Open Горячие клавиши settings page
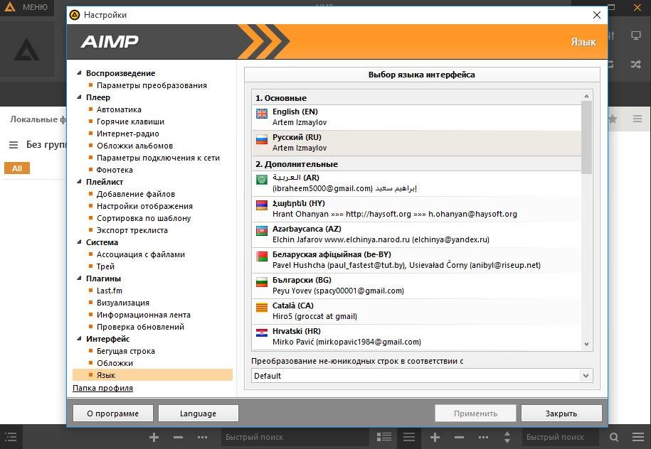This screenshot has width=651, height=449. tap(130, 121)
